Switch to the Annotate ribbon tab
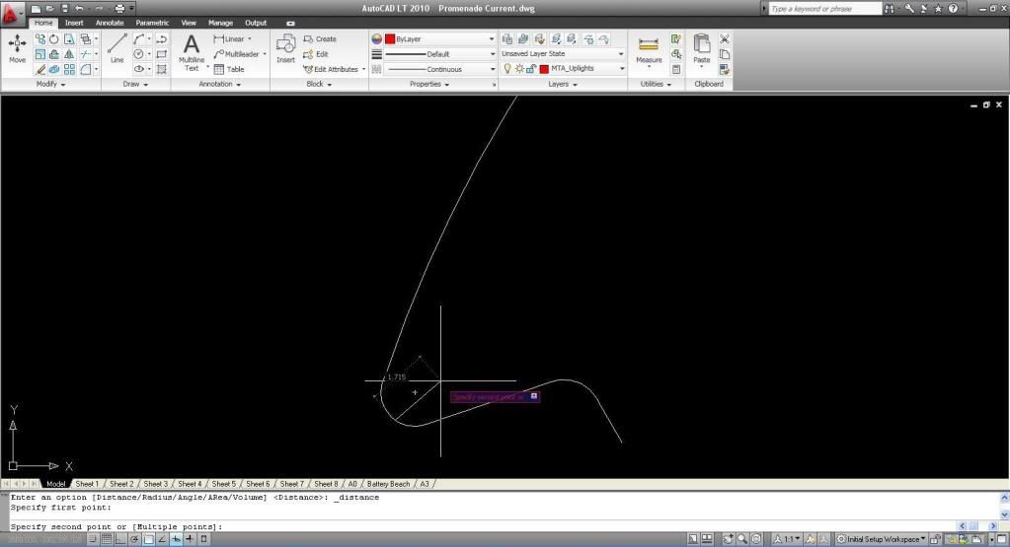This screenshot has width=1010, height=547. 110,23
